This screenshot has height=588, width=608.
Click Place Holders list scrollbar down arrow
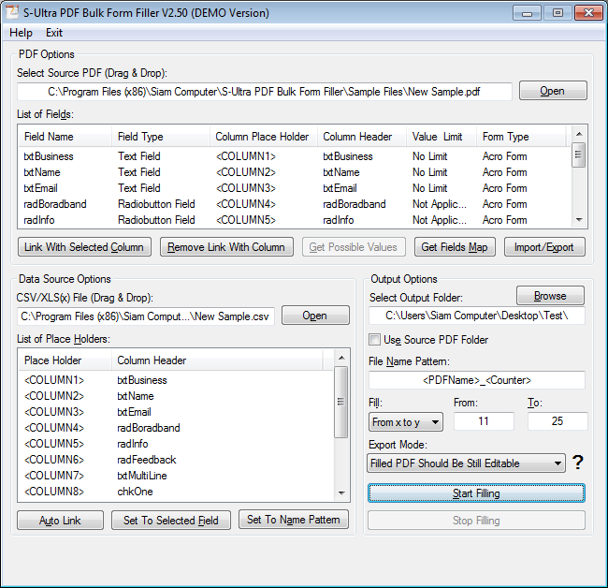click(x=341, y=493)
